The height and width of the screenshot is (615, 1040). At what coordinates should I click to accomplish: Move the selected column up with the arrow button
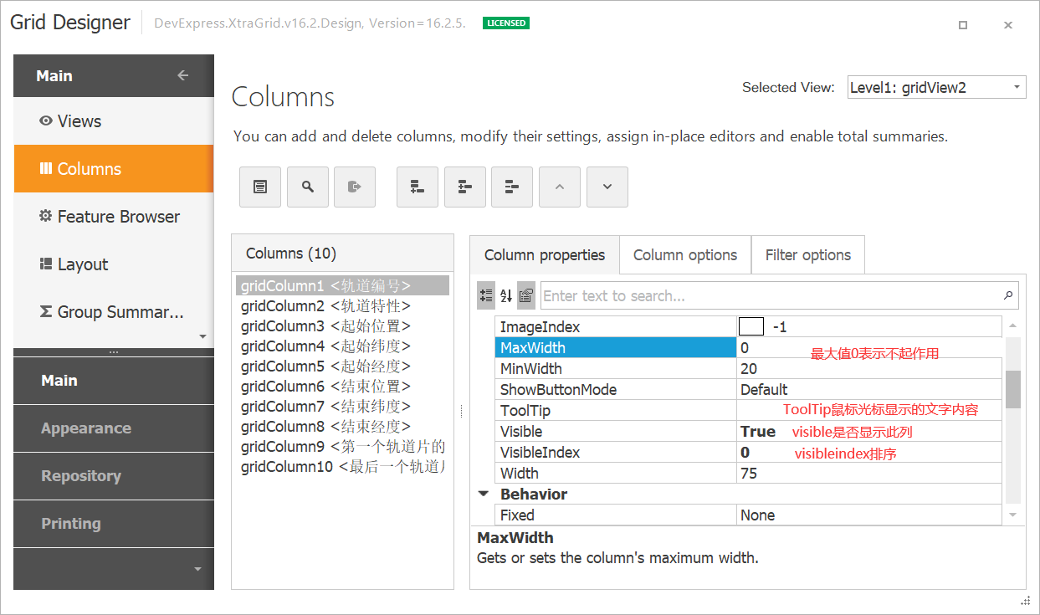click(x=560, y=187)
